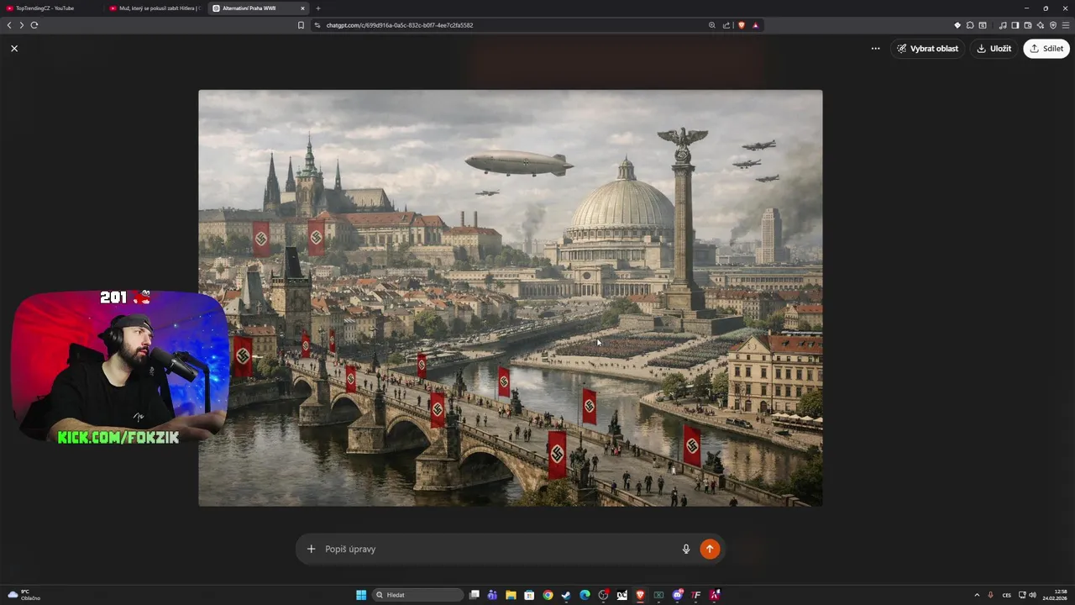Click the microphone dictation icon
This screenshot has width=1075, height=605.
(686, 549)
